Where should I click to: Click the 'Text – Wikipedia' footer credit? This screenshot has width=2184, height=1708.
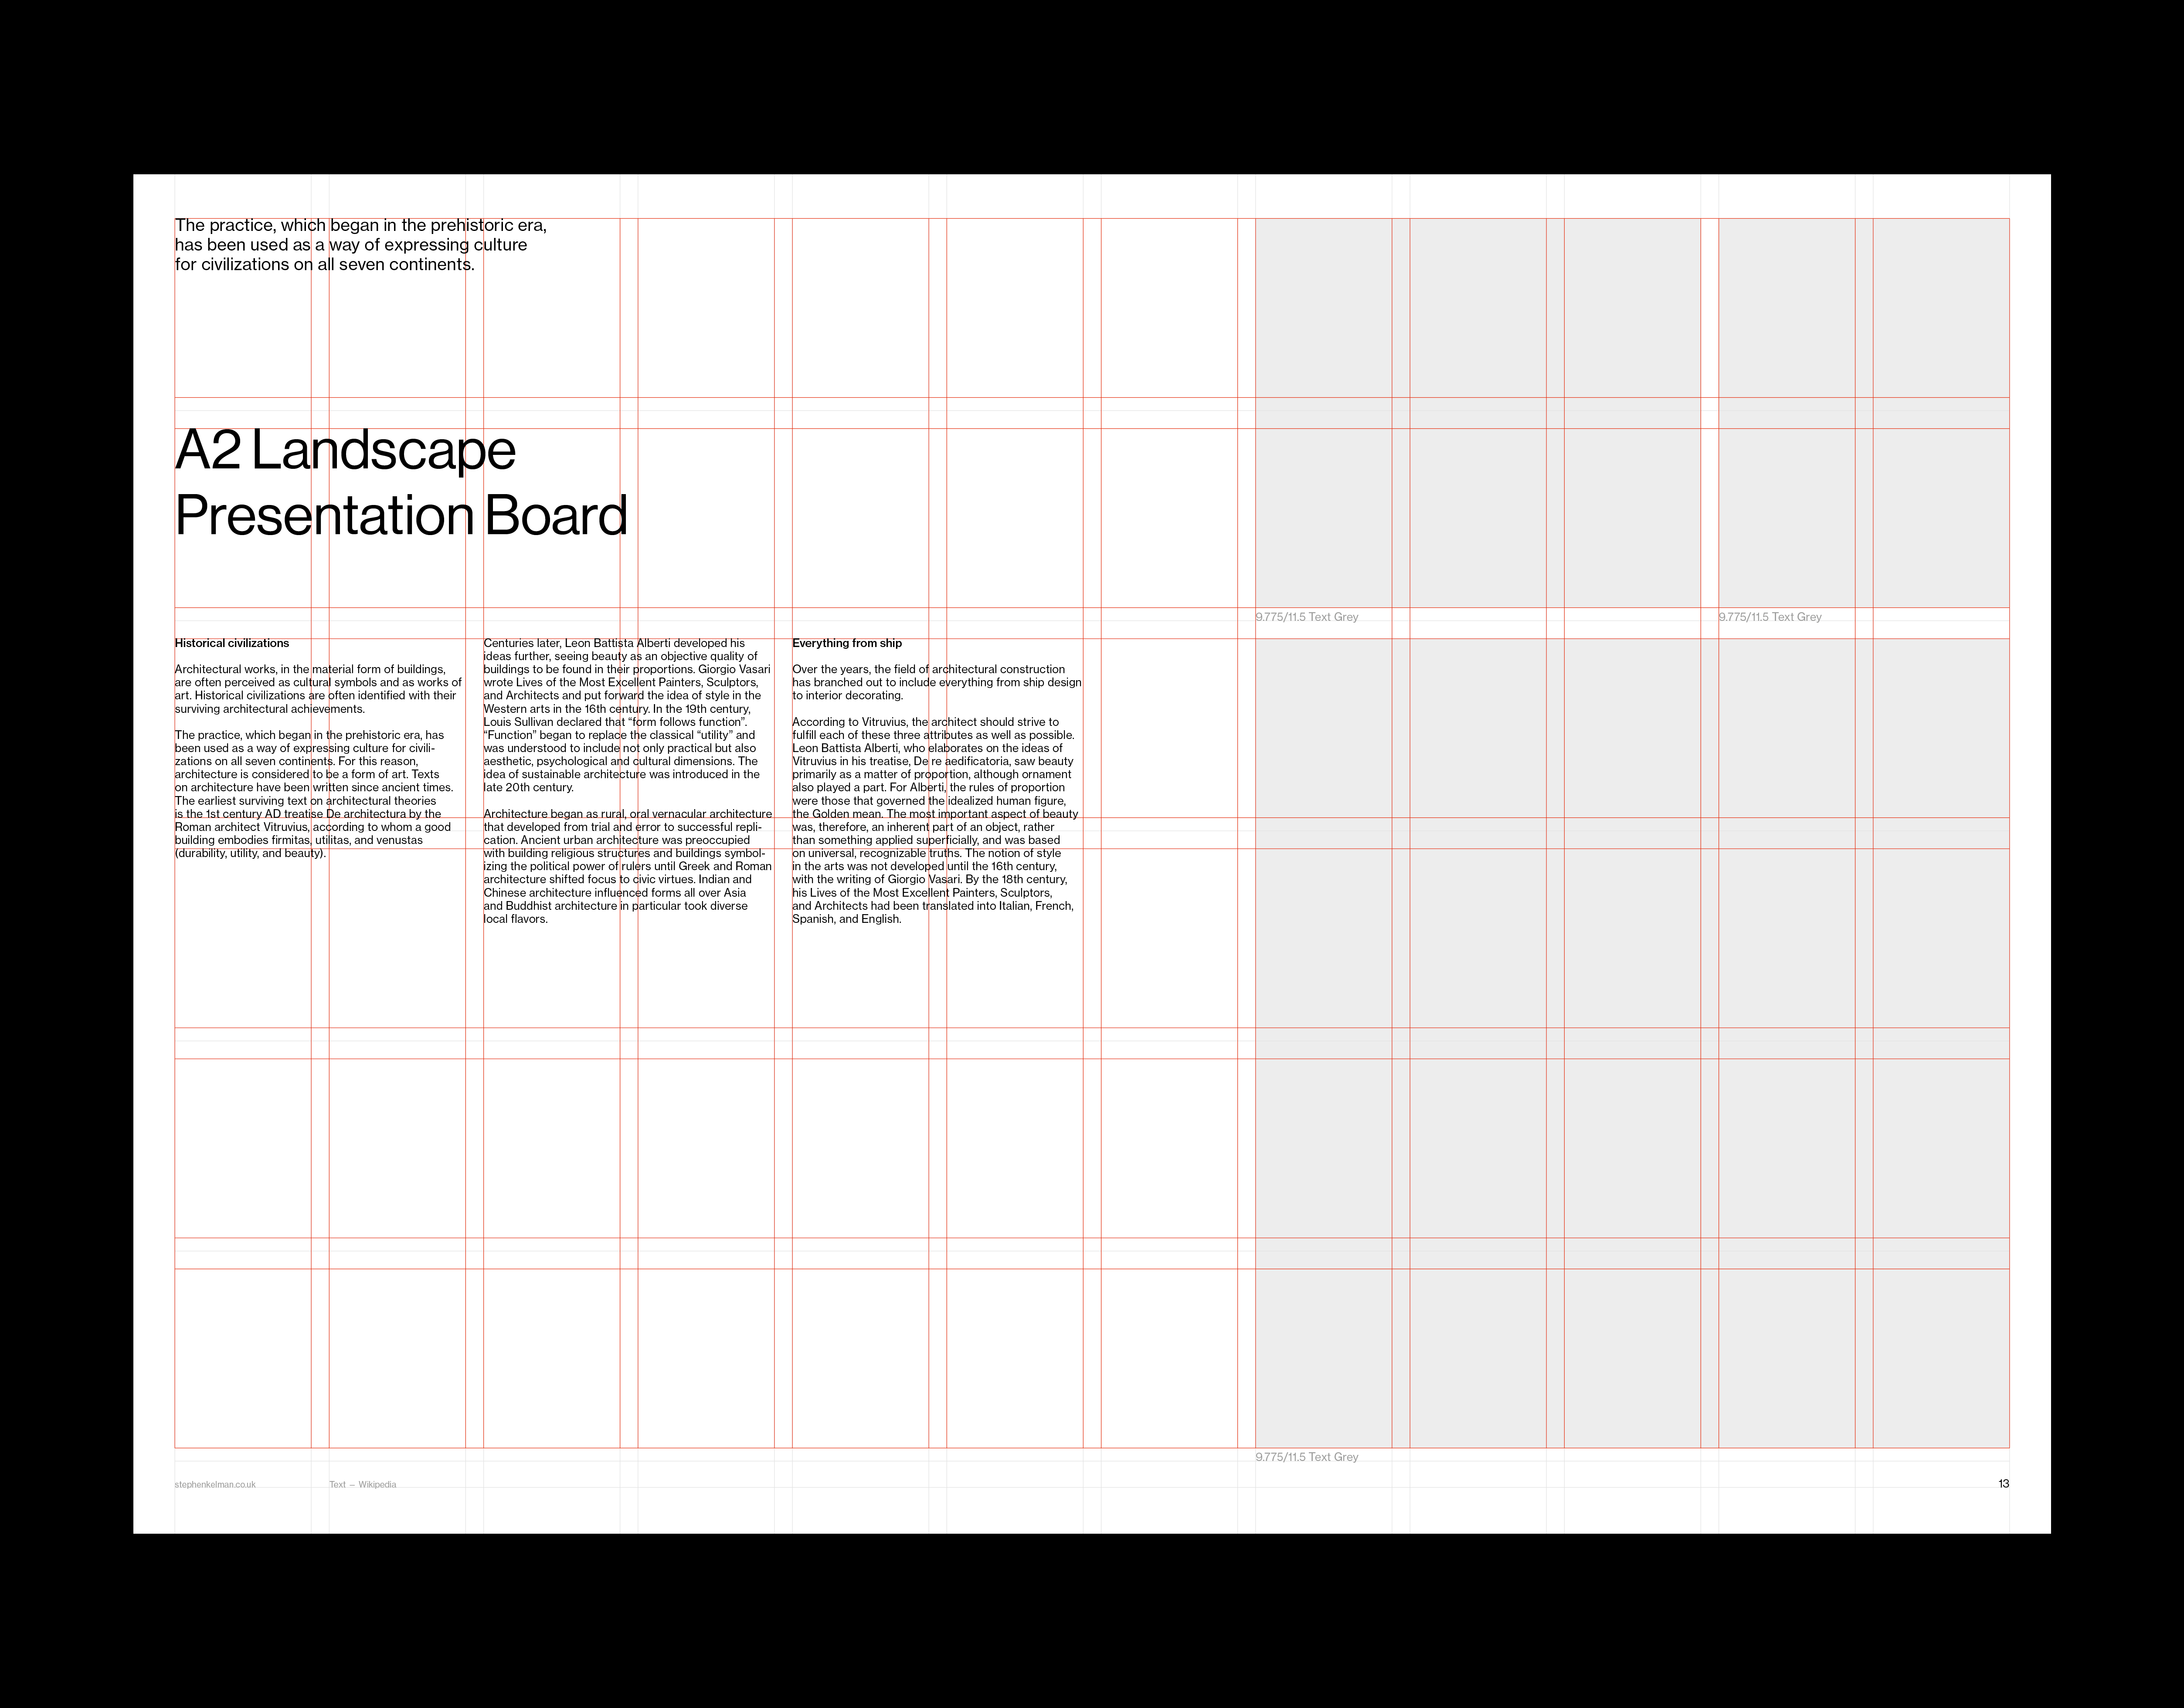pyautogui.click(x=362, y=1484)
